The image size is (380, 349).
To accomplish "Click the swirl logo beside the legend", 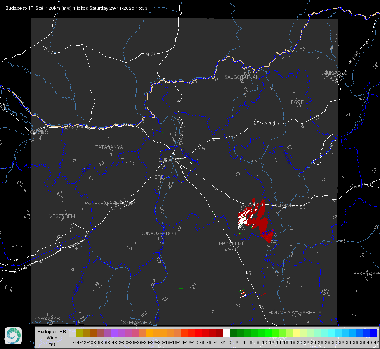I will click(x=13, y=336).
